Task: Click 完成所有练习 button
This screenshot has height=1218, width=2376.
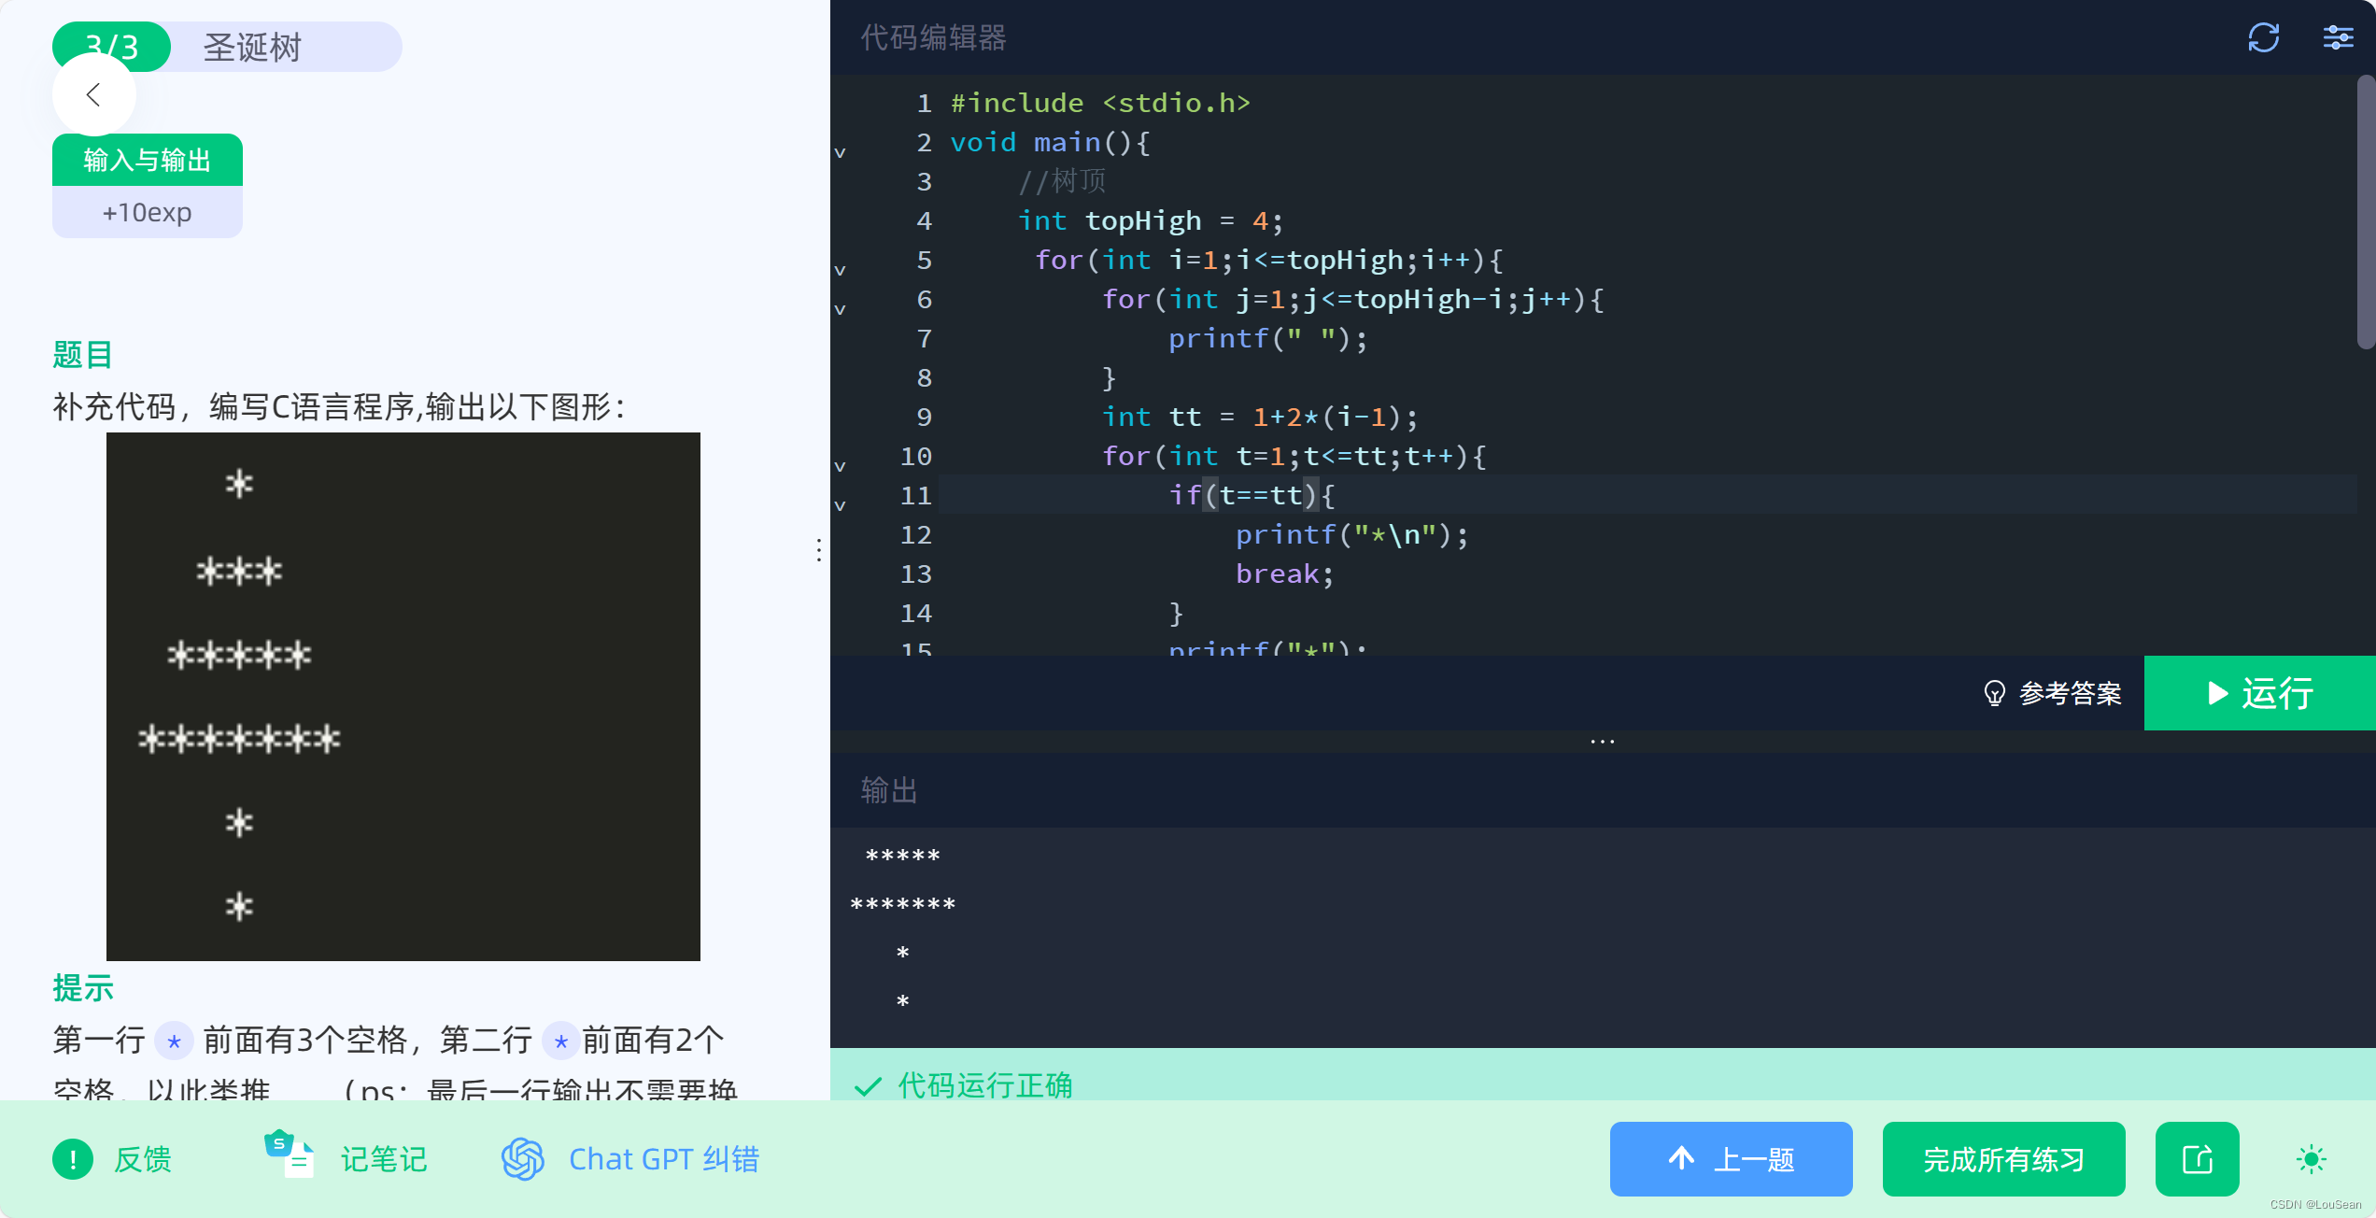Action: pos(2003,1159)
